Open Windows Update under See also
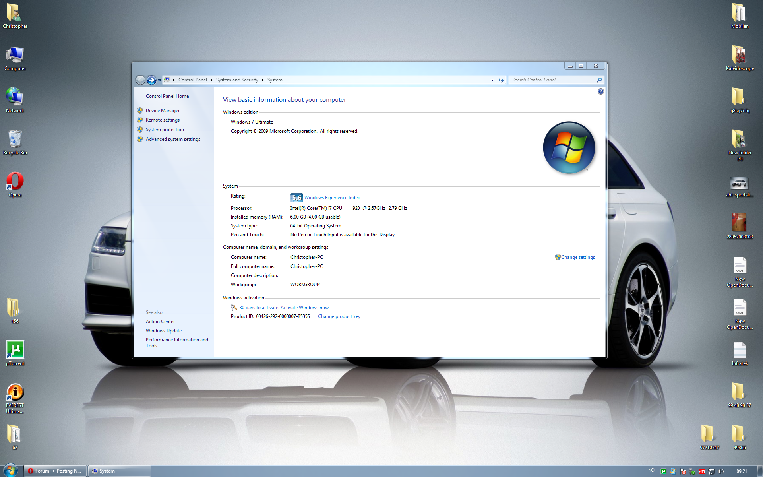This screenshot has height=477, width=763. [164, 331]
